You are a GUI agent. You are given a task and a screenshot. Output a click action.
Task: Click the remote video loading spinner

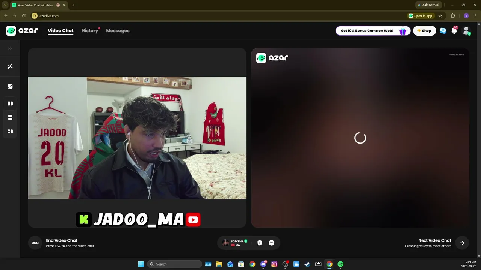point(360,138)
